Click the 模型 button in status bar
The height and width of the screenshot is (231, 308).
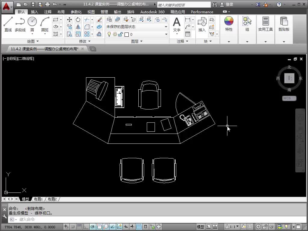(x=200, y=227)
